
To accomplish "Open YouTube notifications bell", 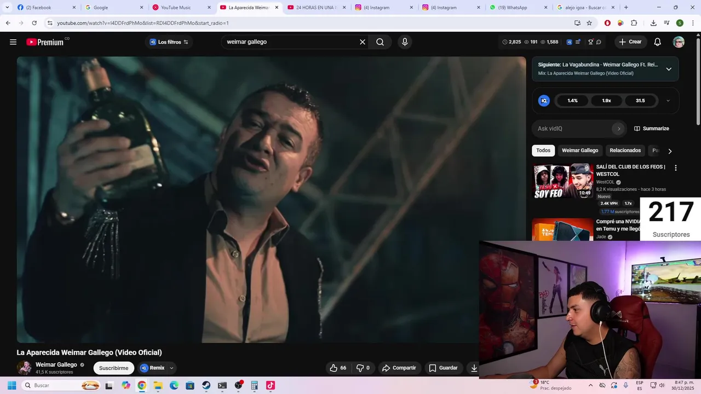I will click(x=658, y=42).
